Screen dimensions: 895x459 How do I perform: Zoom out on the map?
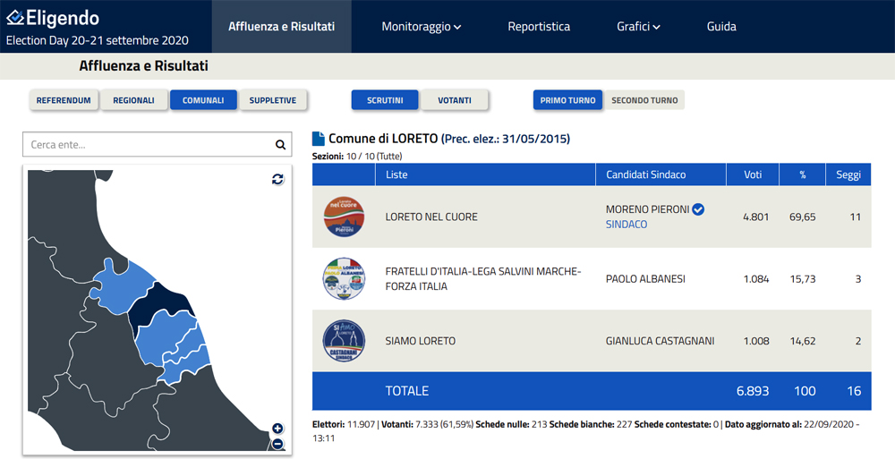277,443
